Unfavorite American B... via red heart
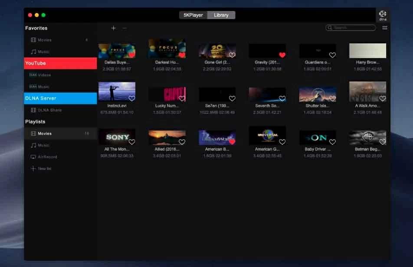This screenshot has width=413, height=267. point(232,142)
